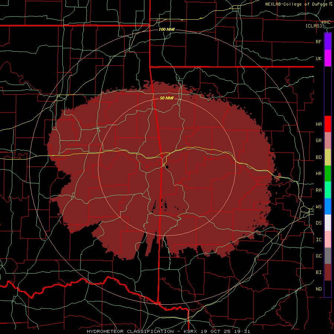Pick the RA light green legend swatch
The image size is (334, 334).
(x=328, y=190)
